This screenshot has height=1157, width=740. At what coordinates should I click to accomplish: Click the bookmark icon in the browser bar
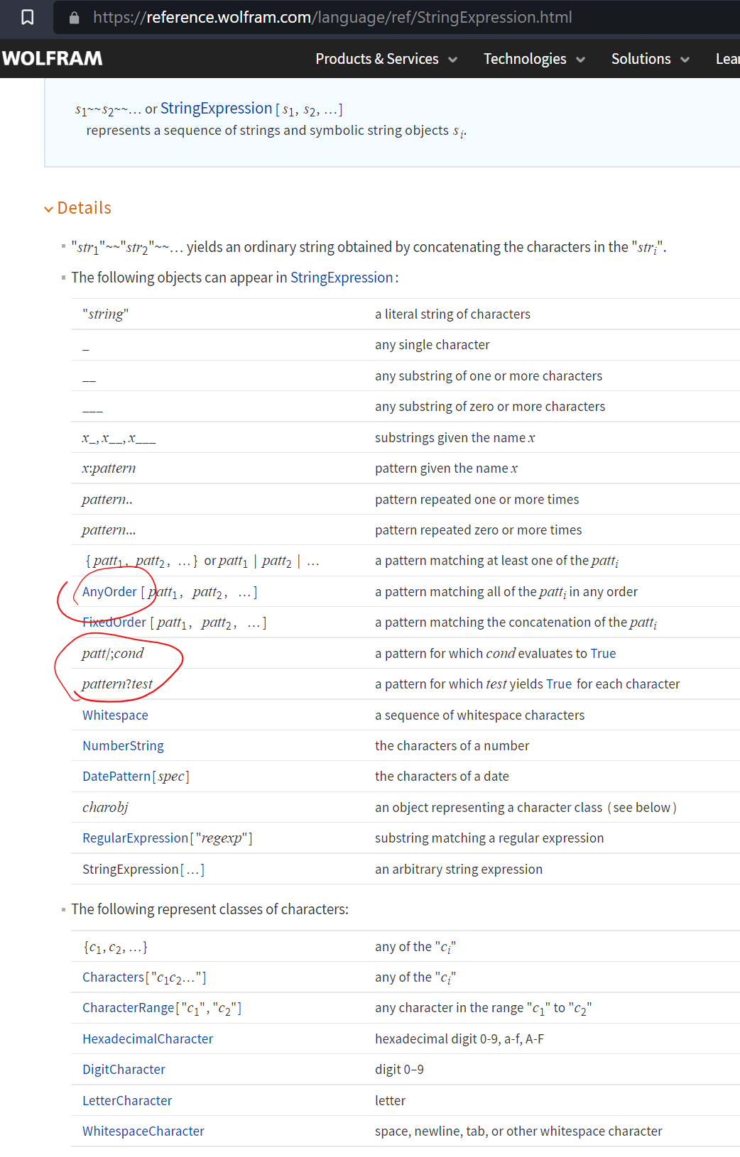[27, 17]
